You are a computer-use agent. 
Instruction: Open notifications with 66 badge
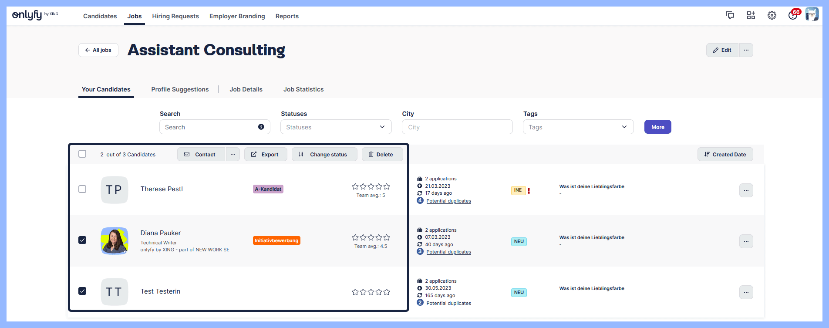(793, 16)
